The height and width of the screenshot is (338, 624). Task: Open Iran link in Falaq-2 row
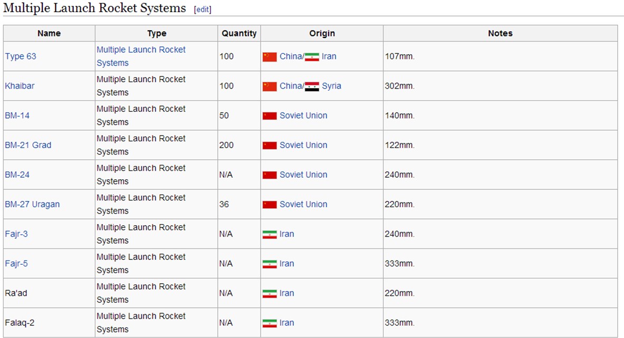(x=286, y=323)
